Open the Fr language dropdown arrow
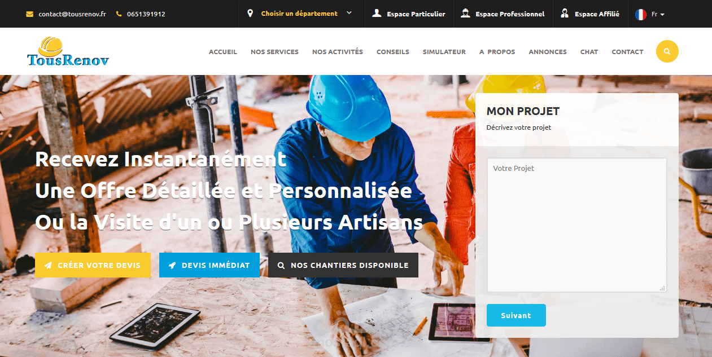 (x=662, y=15)
